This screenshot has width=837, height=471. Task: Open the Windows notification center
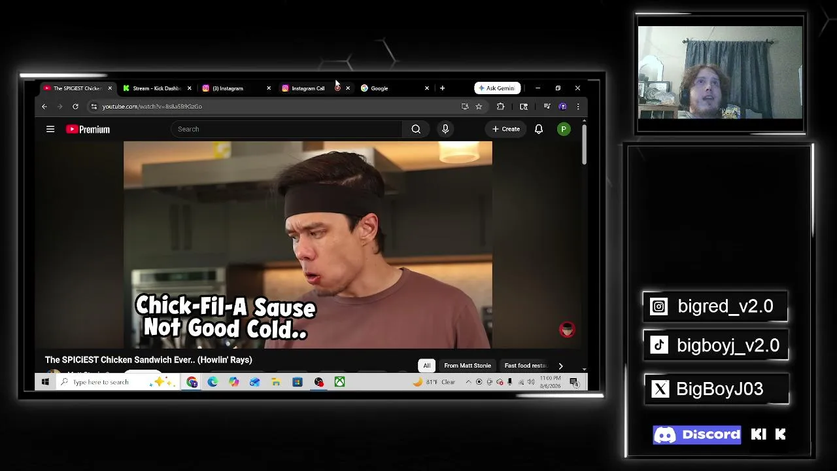pos(573,382)
